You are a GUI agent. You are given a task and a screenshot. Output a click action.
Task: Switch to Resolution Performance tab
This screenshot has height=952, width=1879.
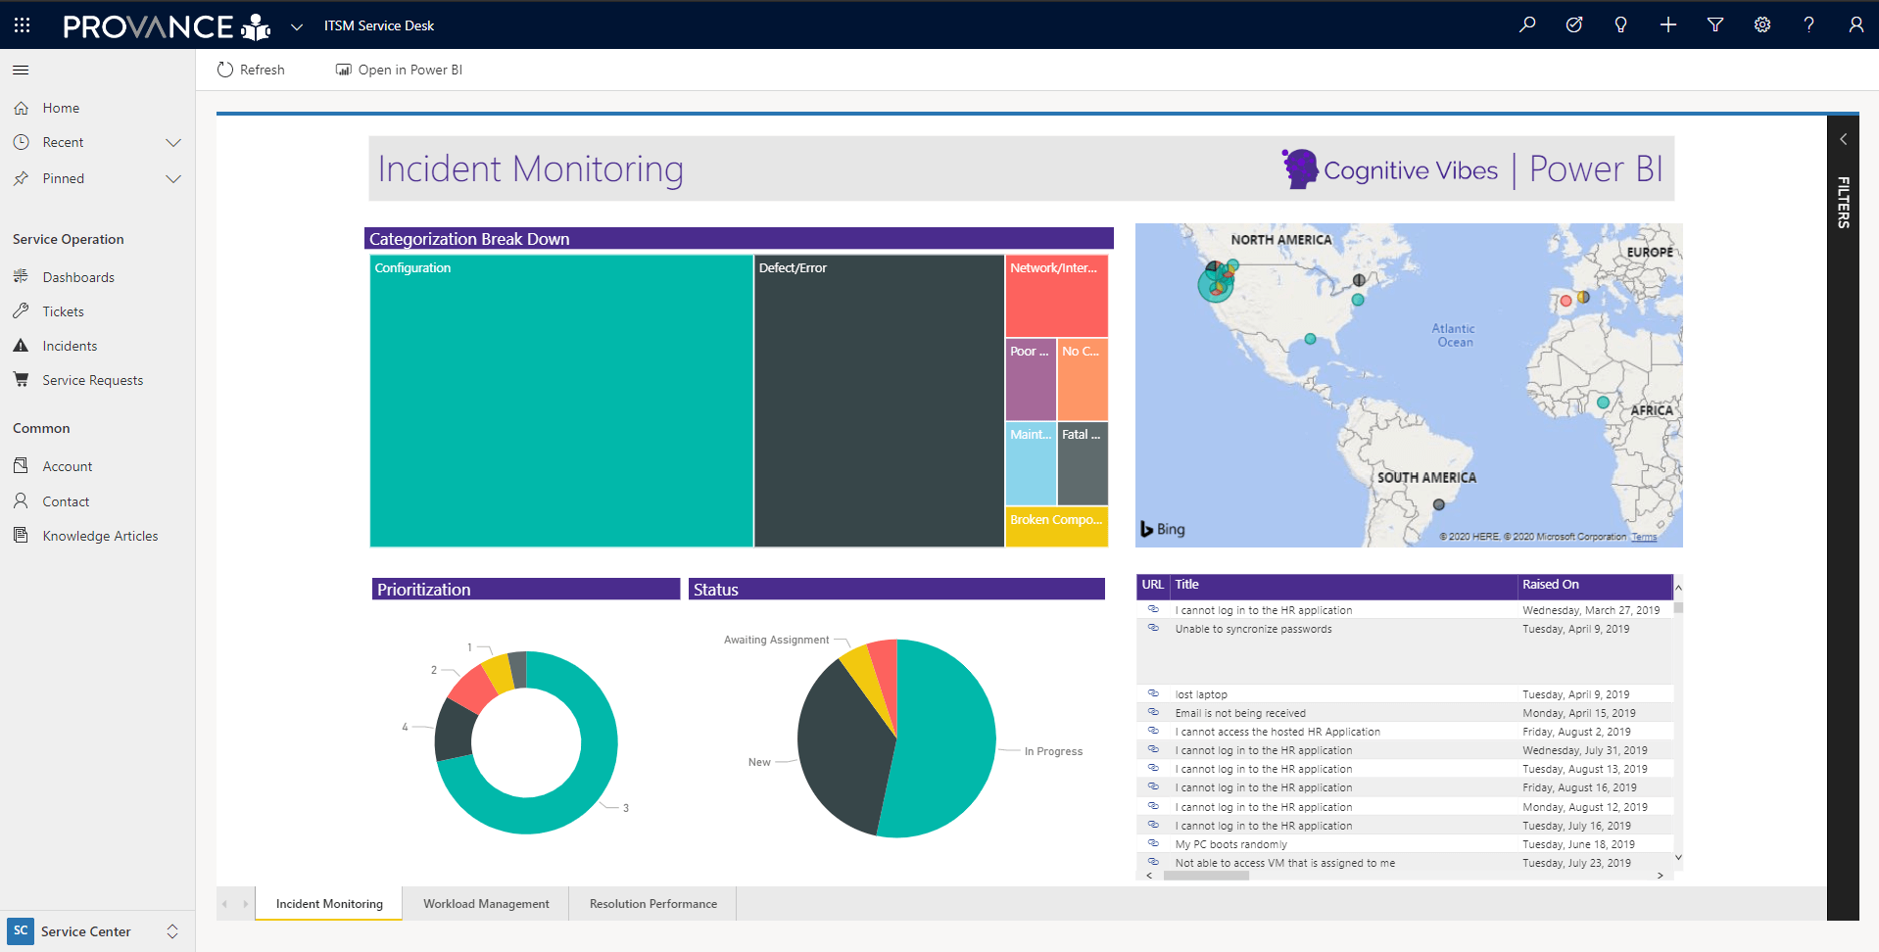[653, 904]
